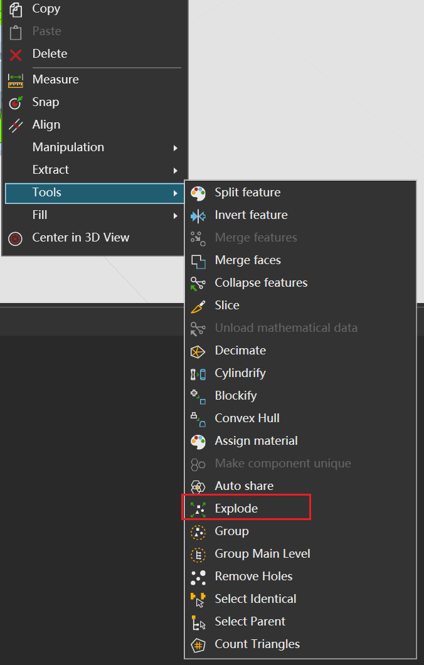424x665 pixels.
Task: Click the Explode tool icon
Action: (198, 509)
